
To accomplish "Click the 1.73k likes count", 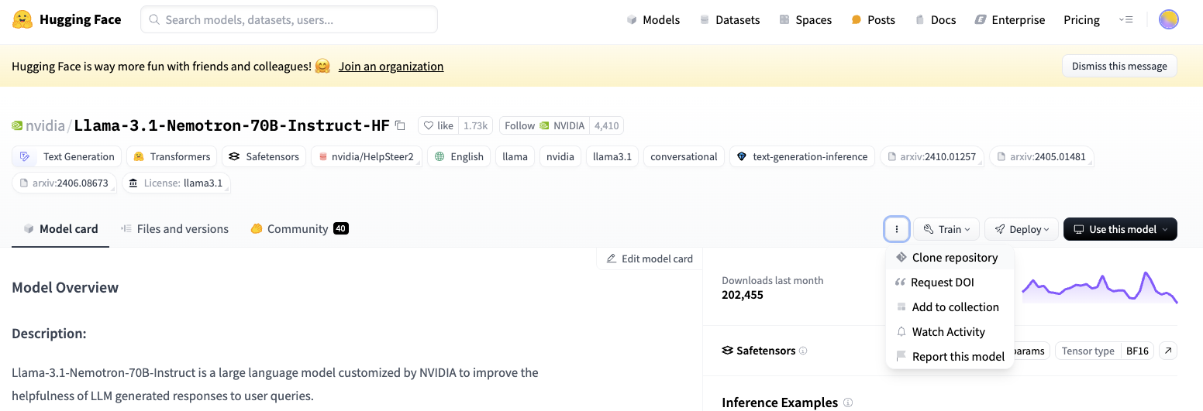I will [476, 125].
